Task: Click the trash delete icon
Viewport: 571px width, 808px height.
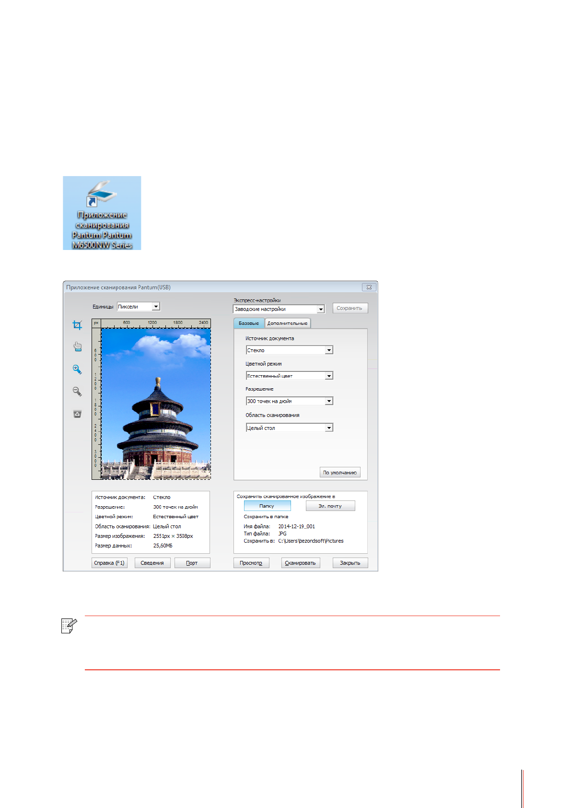Action: tap(77, 414)
